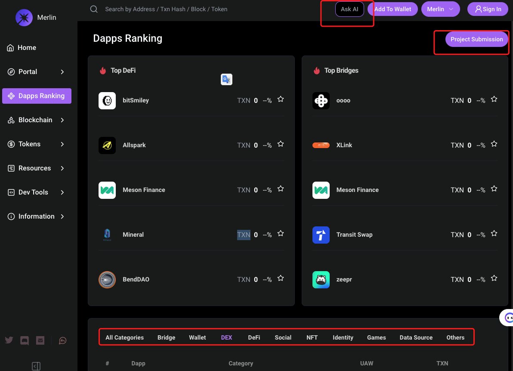513x371 pixels.
Task: Favorite bitSmiley with its star
Action: click(280, 99)
